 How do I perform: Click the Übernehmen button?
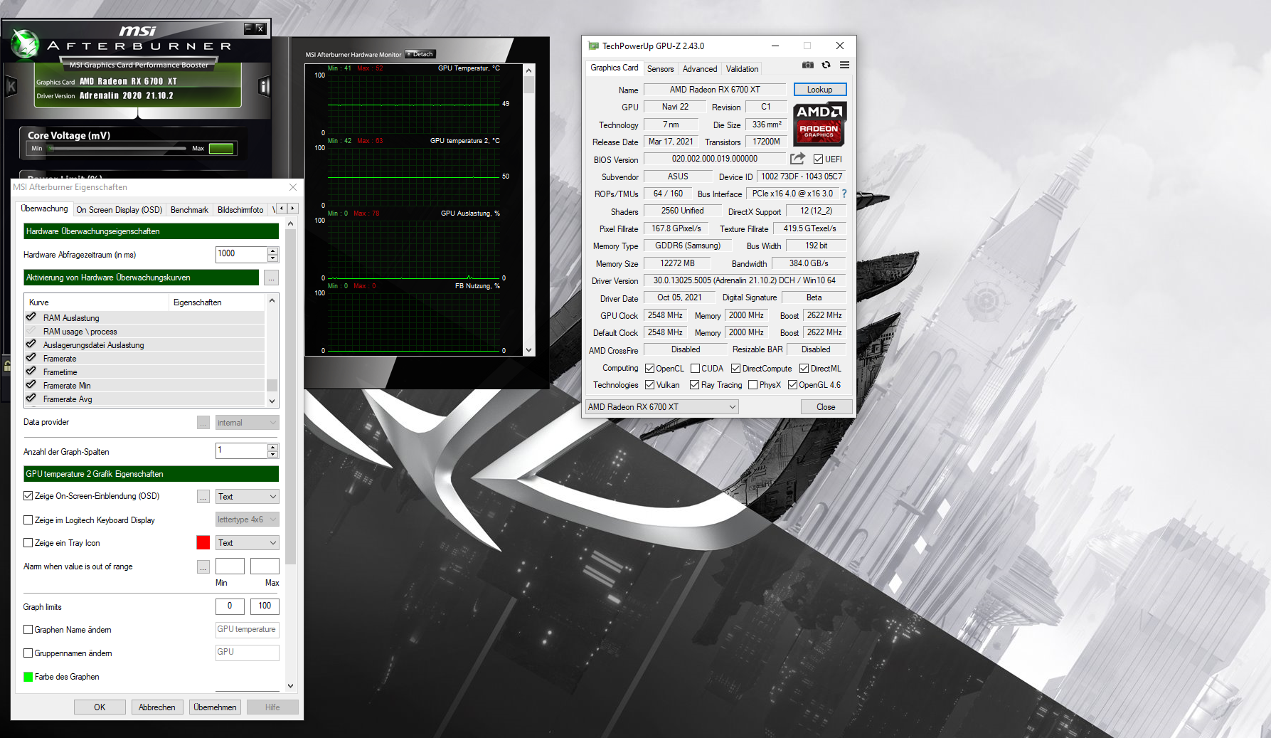pos(215,707)
